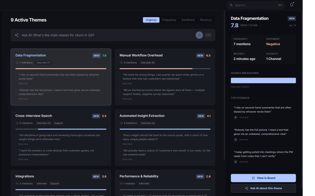Click Support tag on Cross-Interview Search card
Screen dimensions: 315x196
[x=58, y=123]
